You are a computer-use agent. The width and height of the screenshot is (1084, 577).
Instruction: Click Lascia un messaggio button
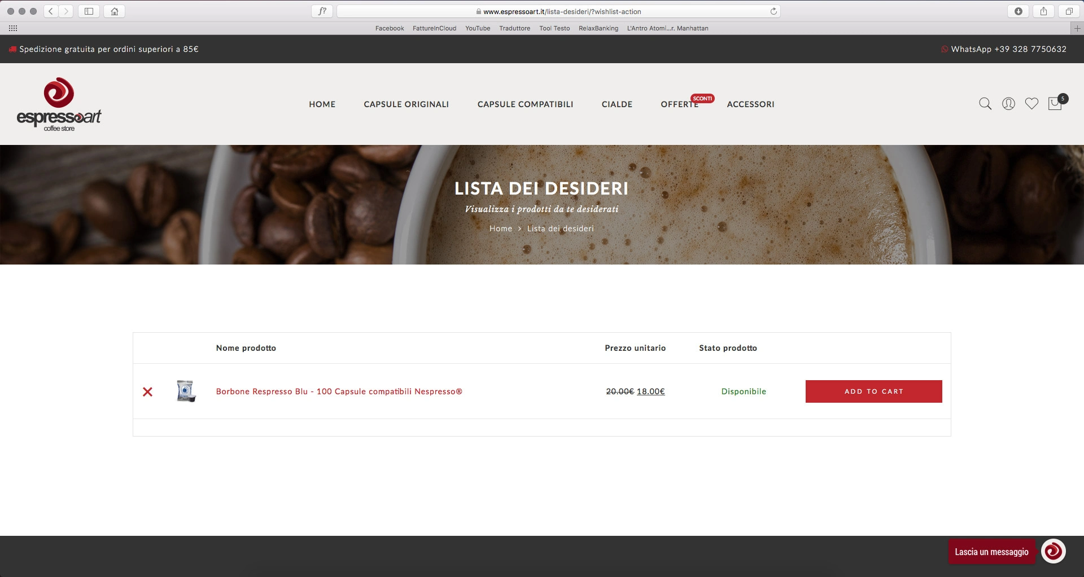point(992,552)
